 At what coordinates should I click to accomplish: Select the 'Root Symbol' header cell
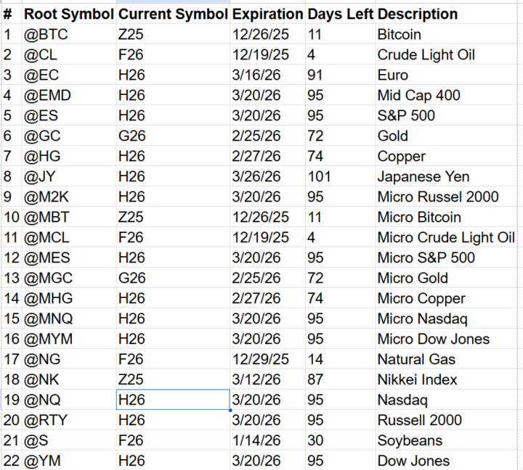69,14
